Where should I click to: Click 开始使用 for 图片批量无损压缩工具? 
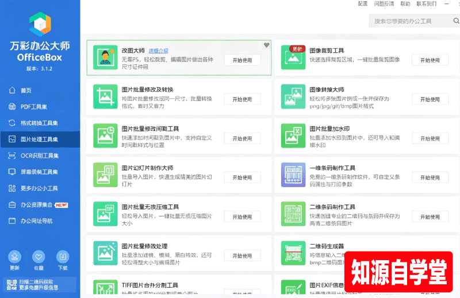pyautogui.click(x=242, y=217)
